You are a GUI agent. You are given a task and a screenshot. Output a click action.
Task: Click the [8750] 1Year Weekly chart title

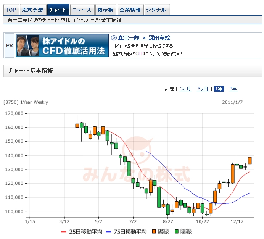tap(26, 102)
